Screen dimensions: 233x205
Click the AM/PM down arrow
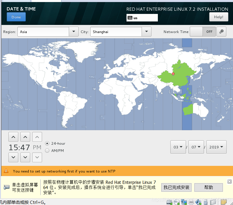click(37, 157)
